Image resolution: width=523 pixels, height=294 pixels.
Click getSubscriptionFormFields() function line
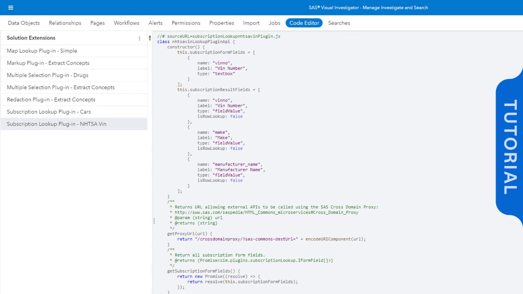203,271
